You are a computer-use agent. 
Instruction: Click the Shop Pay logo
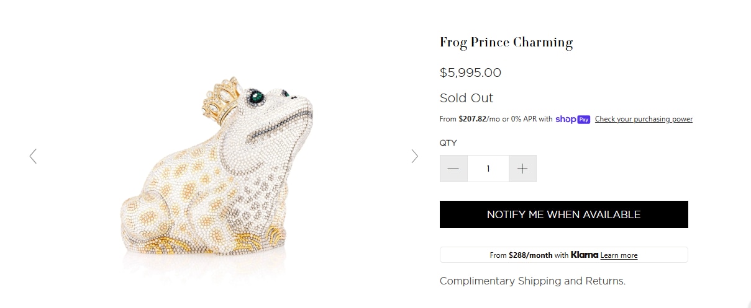click(x=573, y=119)
